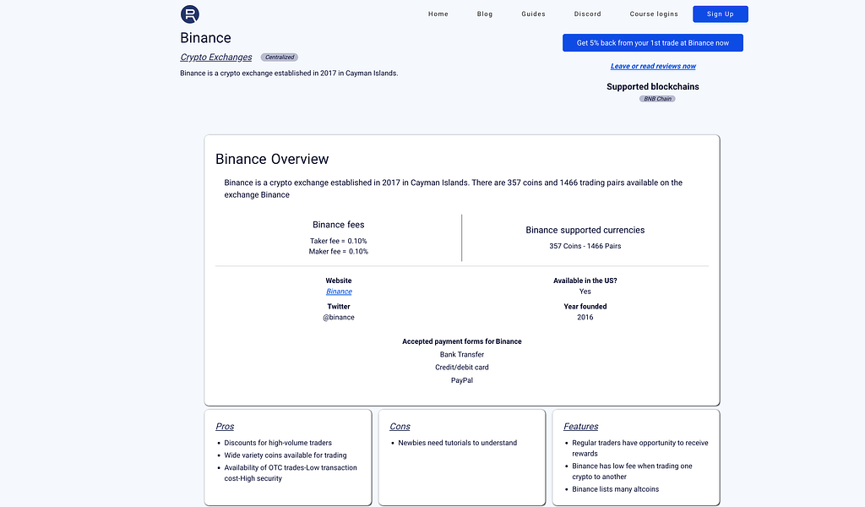
Task: Click the Sign Up button
Action: pos(721,14)
